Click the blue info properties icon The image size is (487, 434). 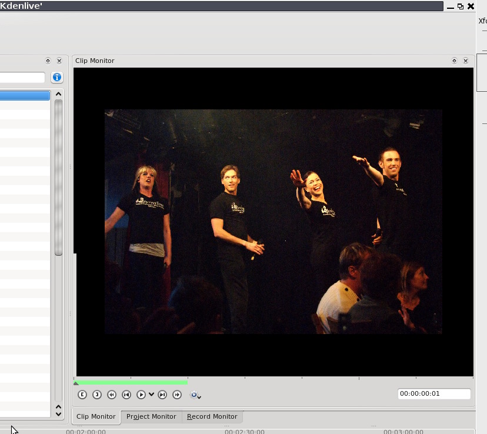click(57, 77)
